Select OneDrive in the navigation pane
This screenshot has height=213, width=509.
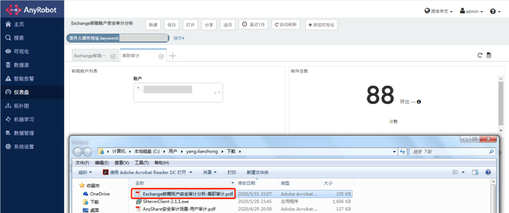(97, 194)
